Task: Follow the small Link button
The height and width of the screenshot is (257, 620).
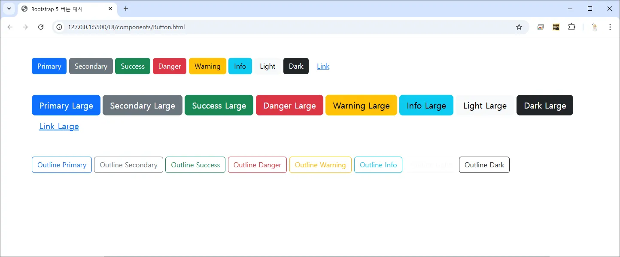Action: tap(323, 66)
